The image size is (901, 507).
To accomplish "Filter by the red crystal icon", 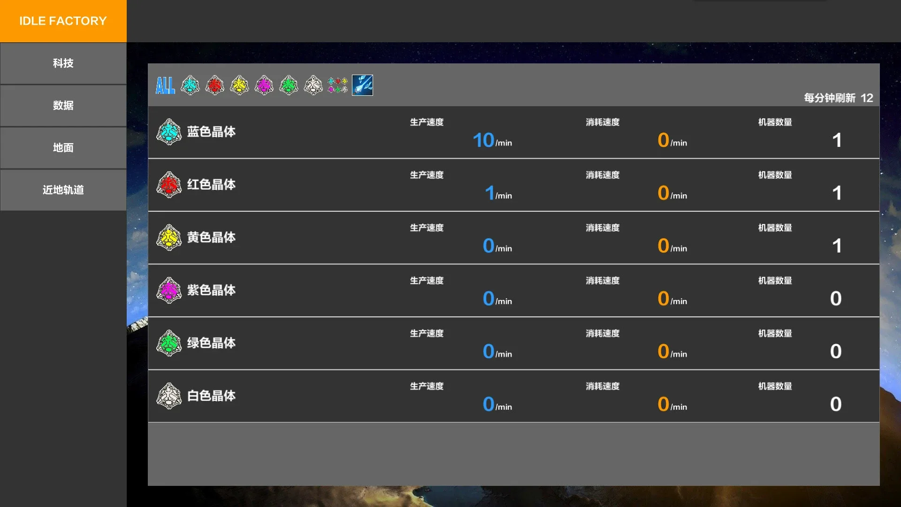I will click(215, 85).
